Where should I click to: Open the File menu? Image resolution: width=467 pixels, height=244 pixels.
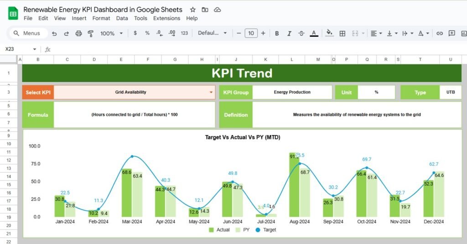click(28, 18)
